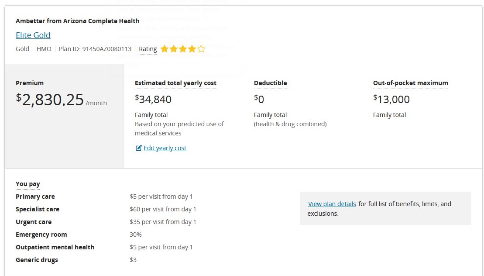Show the Rating term tooltip
Image resolution: width=484 pixels, height=276 pixels.
tap(148, 49)
